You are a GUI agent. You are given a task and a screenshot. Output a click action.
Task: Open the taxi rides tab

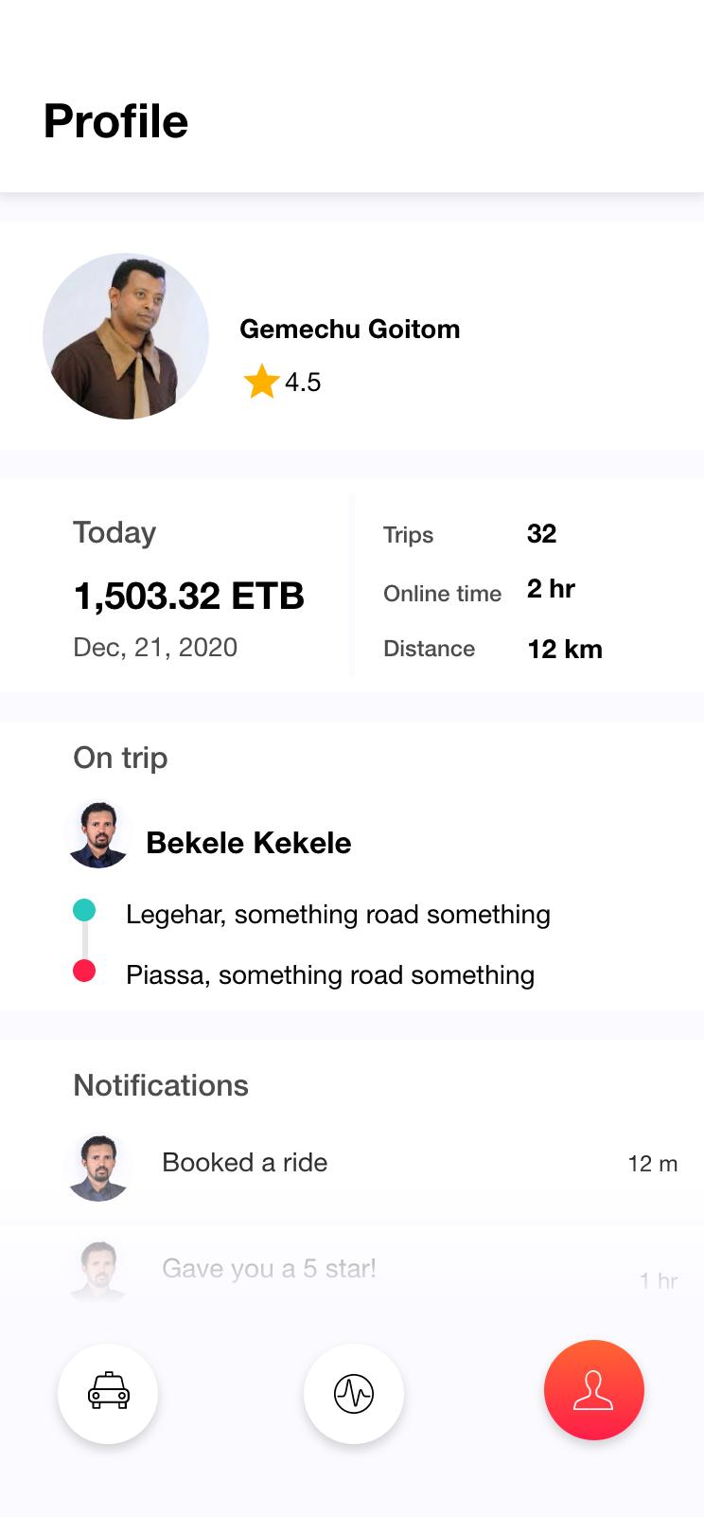click(x=108, y=1393)
